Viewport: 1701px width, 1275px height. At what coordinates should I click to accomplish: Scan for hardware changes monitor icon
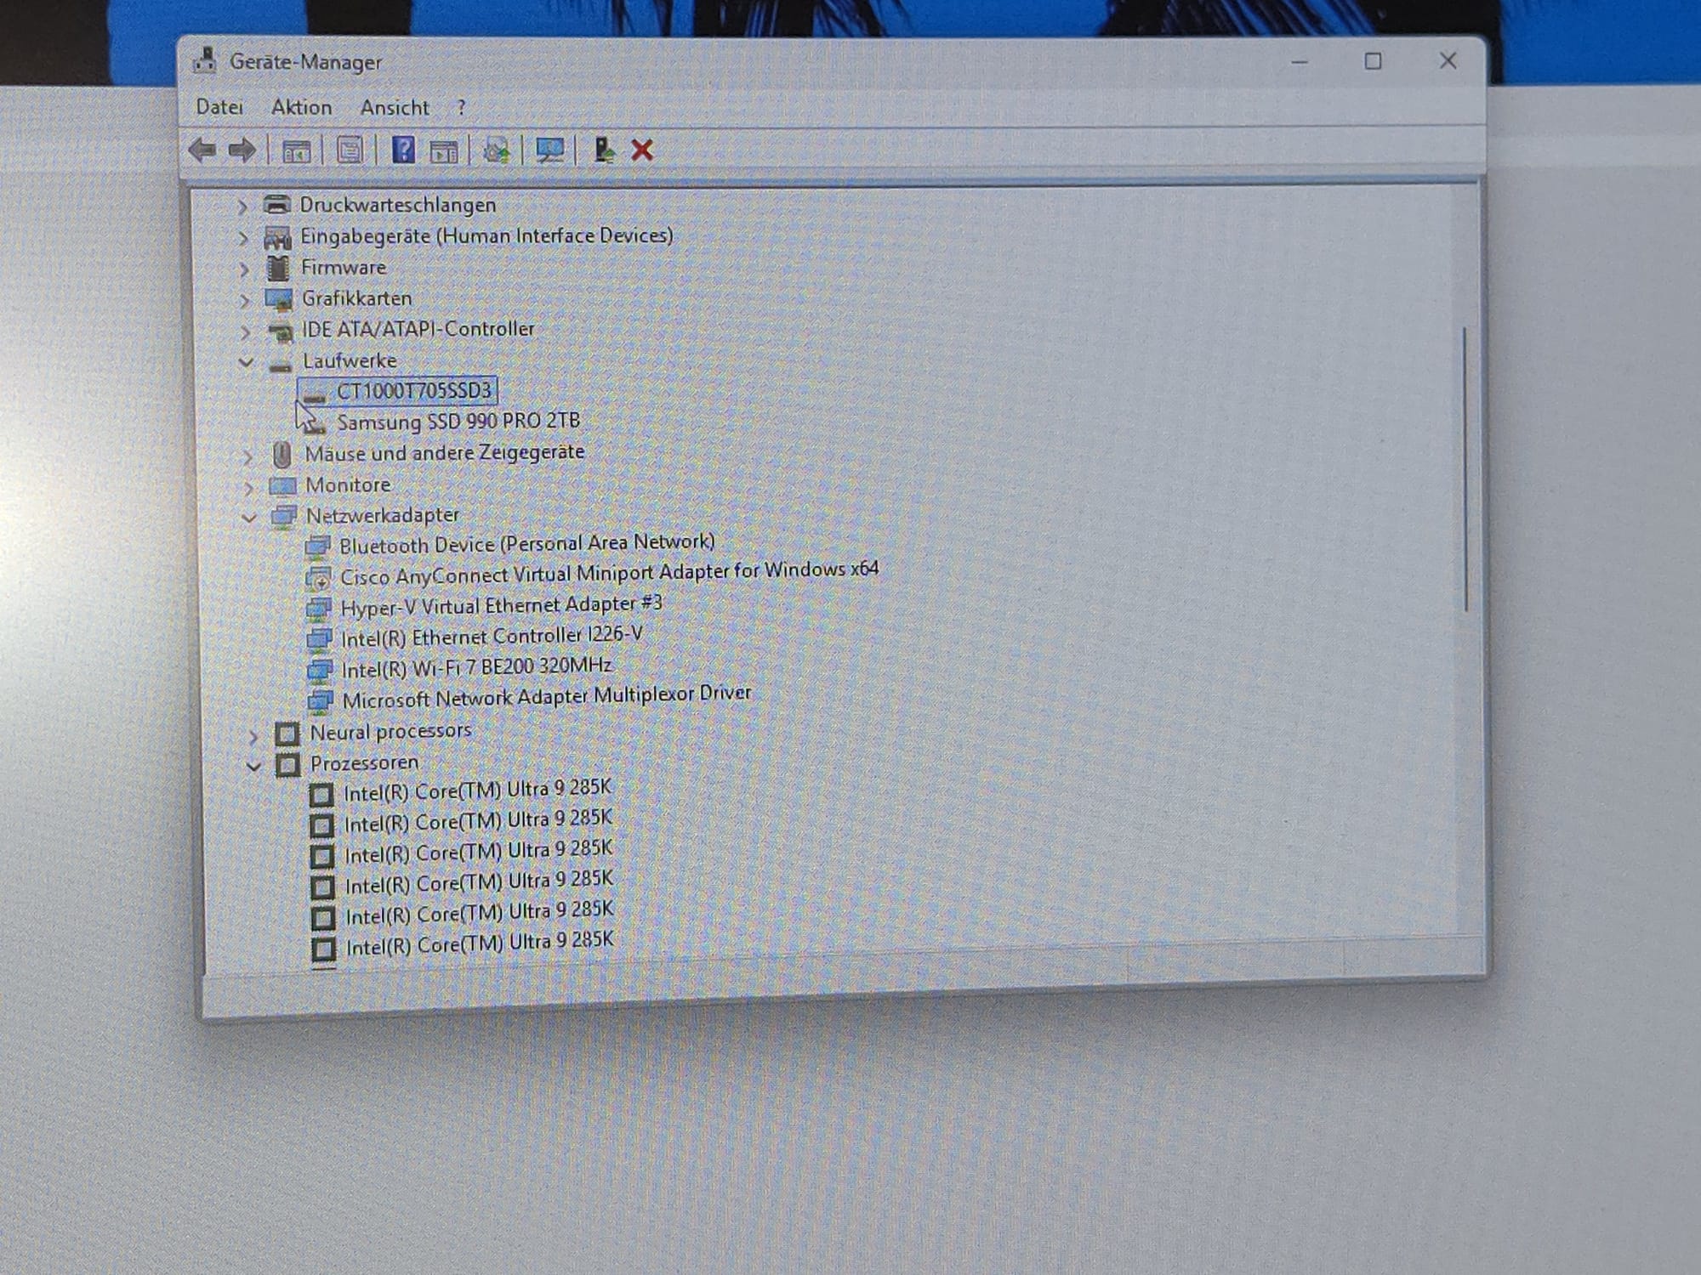[549, 151]
